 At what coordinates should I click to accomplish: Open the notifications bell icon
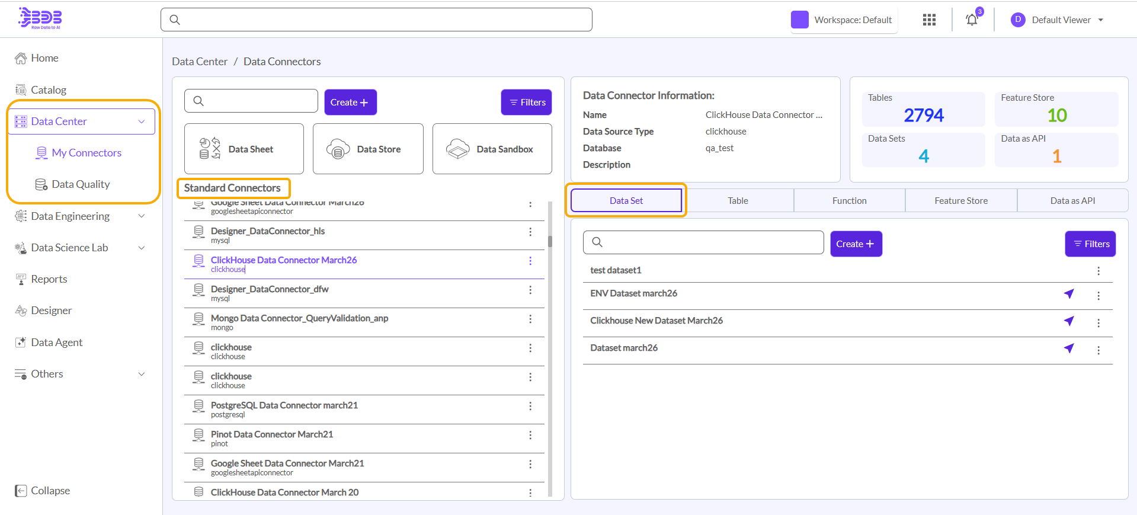(x=972, y=20)
